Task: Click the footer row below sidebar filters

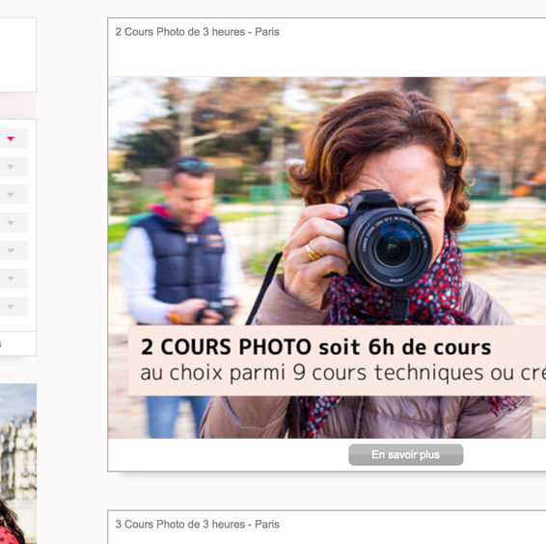Action: click(x=17, y=343)
